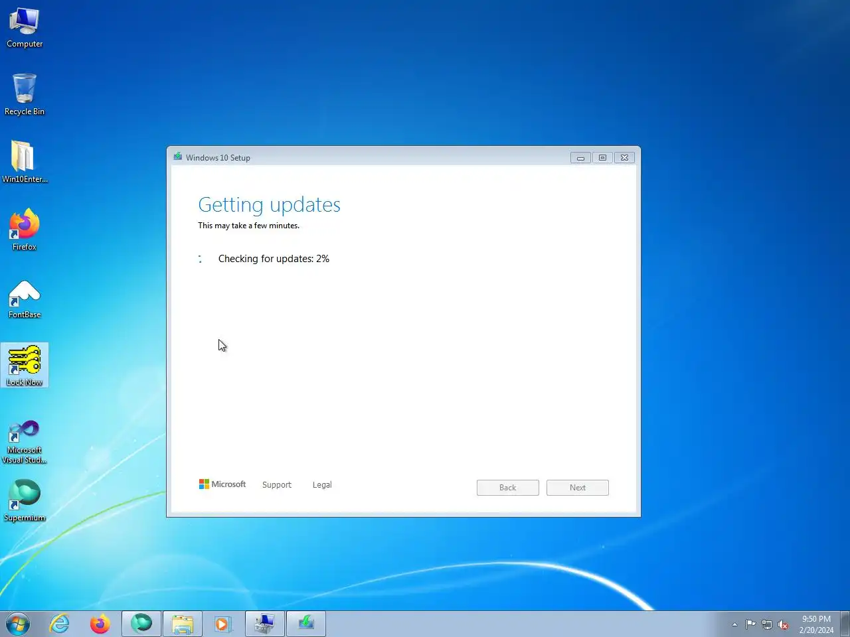The image size is (850, 637).
Task: Open the clock showing 9:50 PM
Action: (816, 624)
